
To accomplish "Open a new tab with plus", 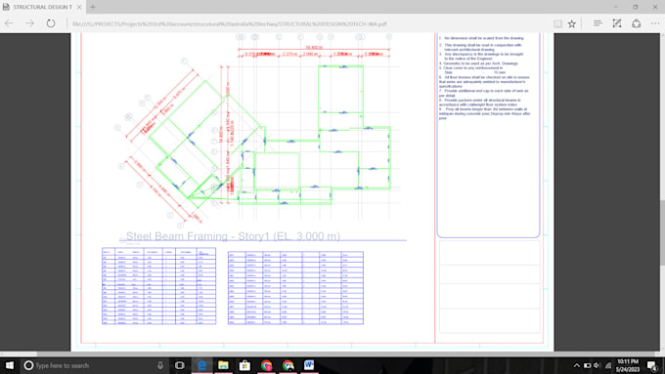I will coord(93,7).
